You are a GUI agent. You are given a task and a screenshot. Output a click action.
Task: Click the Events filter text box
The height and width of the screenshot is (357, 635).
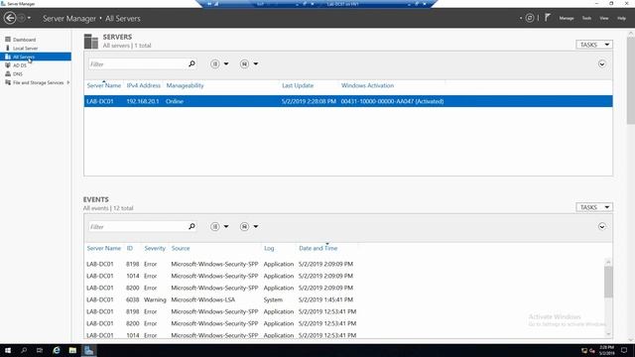(138, 227)
